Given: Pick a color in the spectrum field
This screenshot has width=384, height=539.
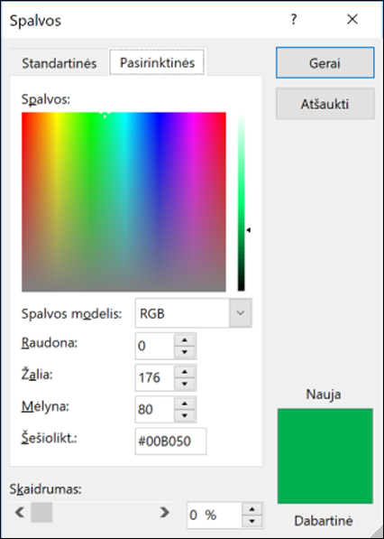Looking at the screenshot, I should [123, 201].
